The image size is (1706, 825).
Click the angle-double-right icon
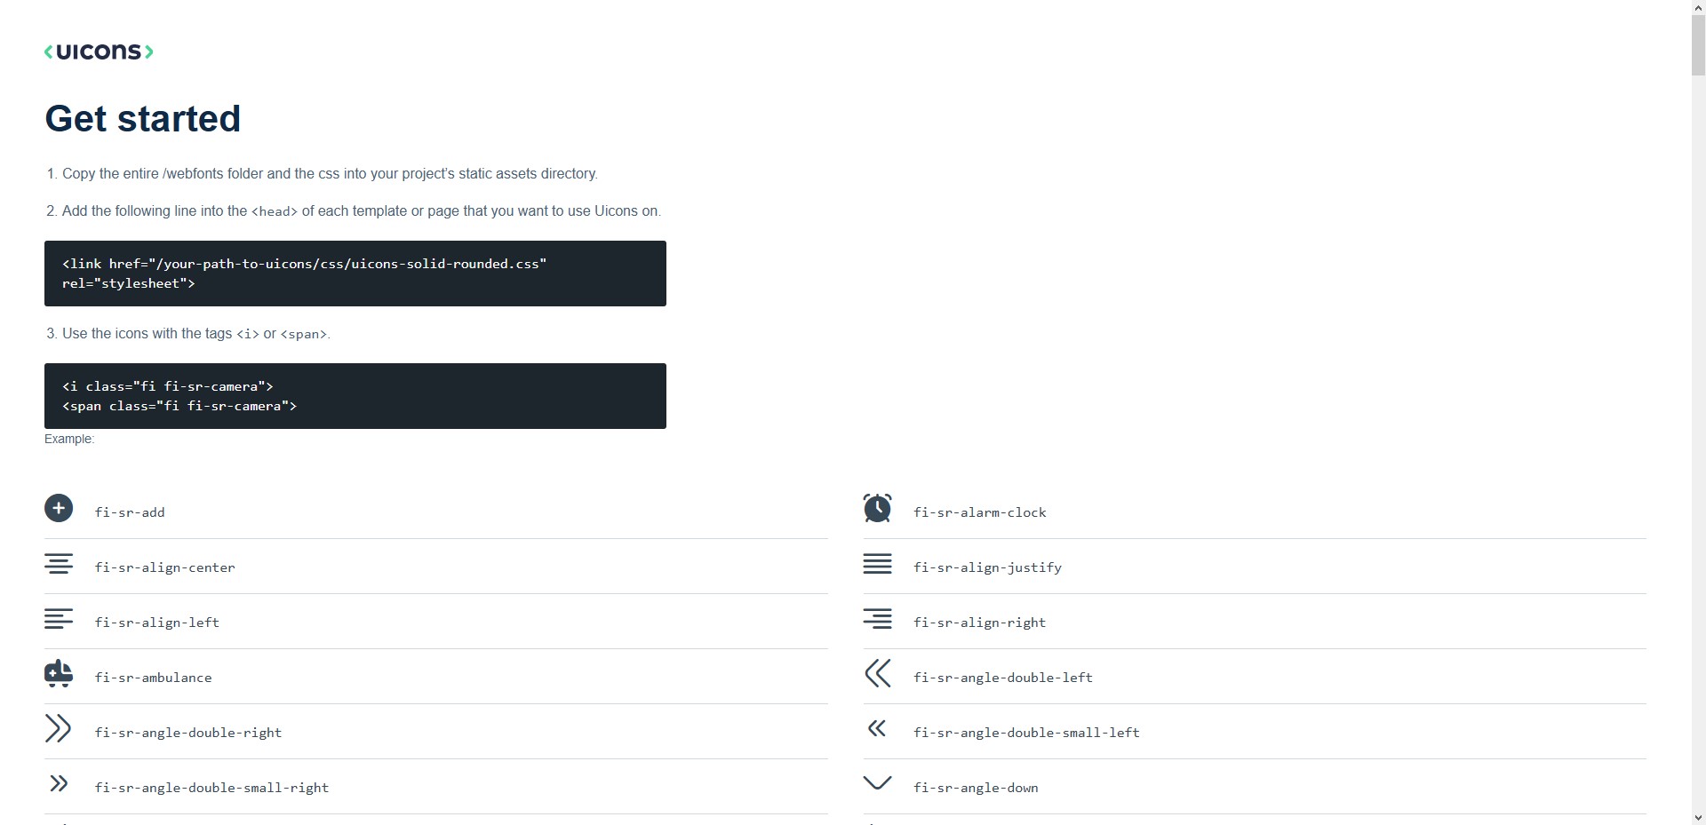pos(59,728)
